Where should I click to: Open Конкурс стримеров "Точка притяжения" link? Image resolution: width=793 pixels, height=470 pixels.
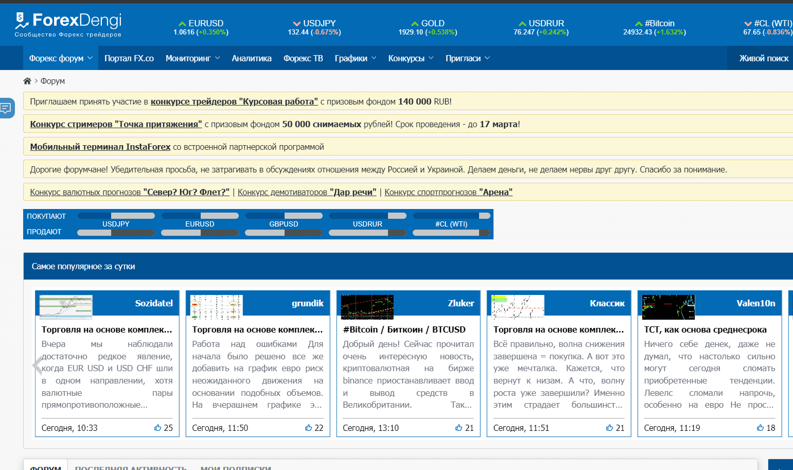(116, 124)
